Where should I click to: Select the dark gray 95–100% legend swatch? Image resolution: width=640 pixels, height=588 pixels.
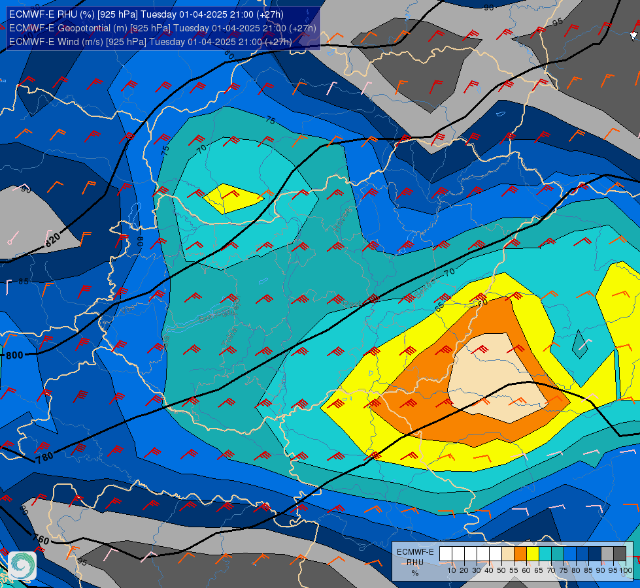point(620,554)
